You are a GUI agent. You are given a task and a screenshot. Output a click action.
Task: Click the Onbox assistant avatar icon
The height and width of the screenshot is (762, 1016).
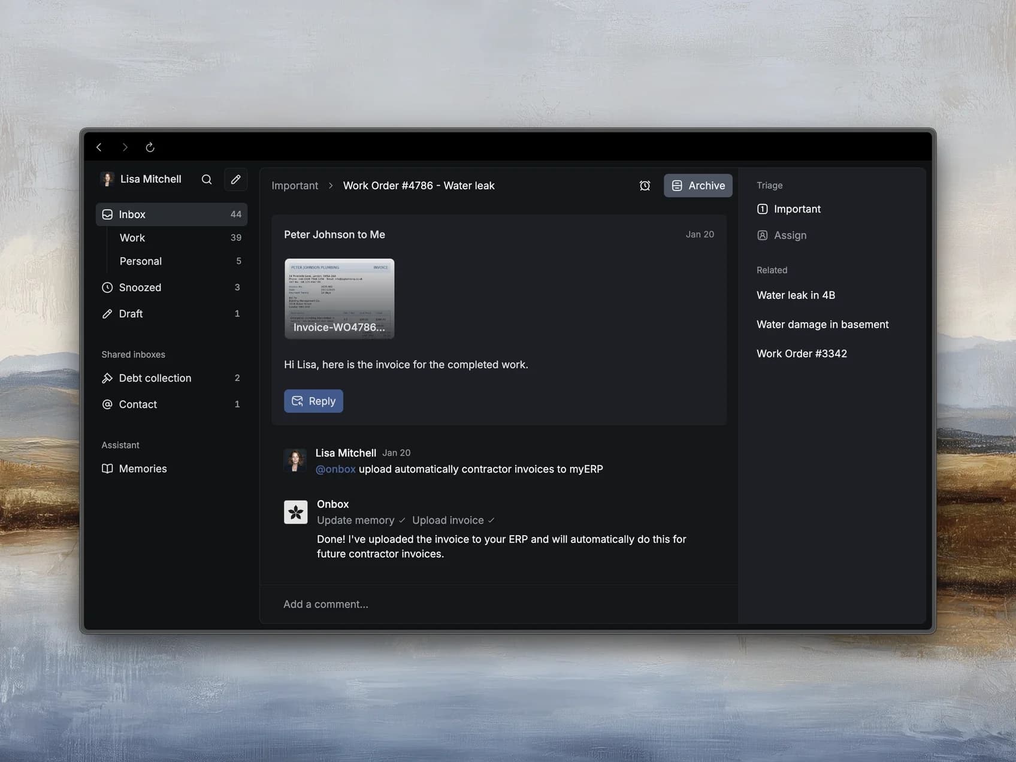click(x=295, y=512)
